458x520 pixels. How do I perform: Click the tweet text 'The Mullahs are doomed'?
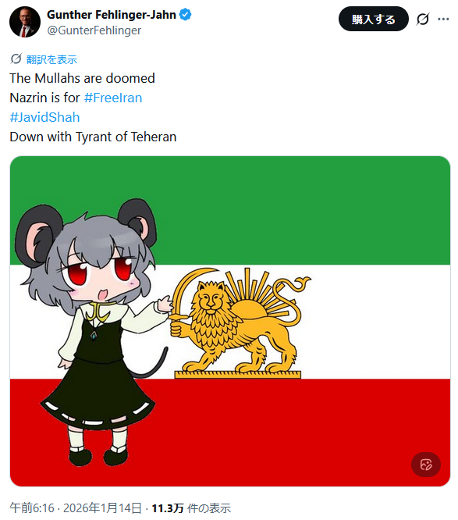pos(82,78)
